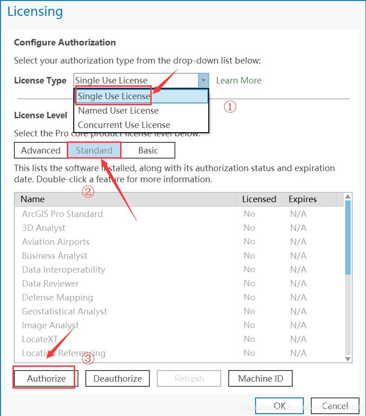Click the Deauthorize button

117,378
